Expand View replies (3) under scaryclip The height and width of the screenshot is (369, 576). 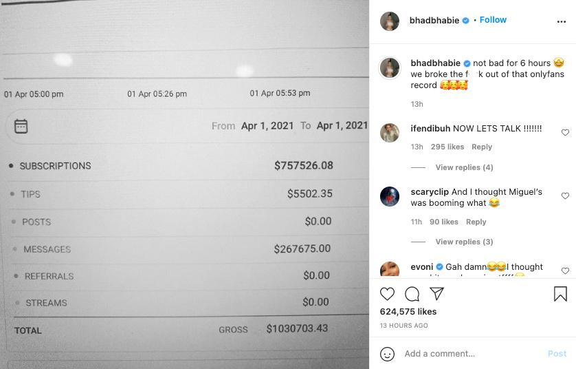point(464,242)
